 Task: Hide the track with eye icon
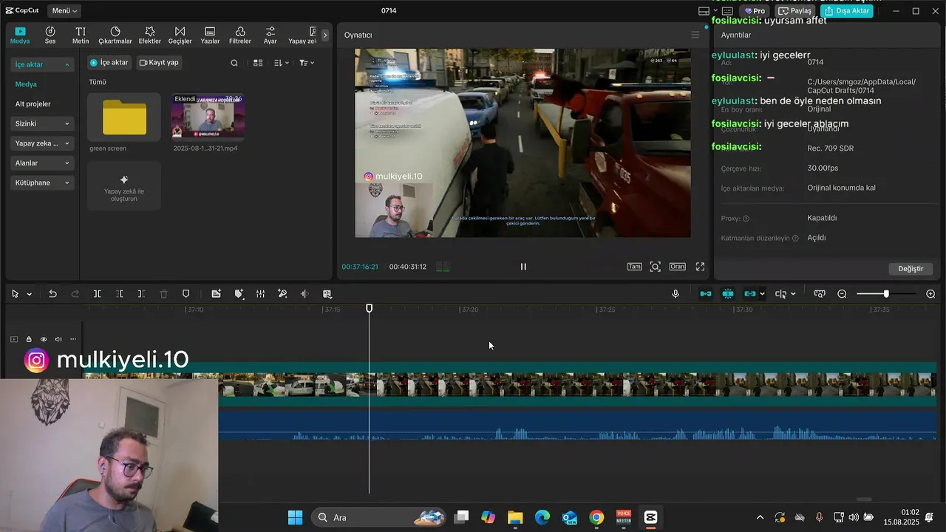coord(44,339)
